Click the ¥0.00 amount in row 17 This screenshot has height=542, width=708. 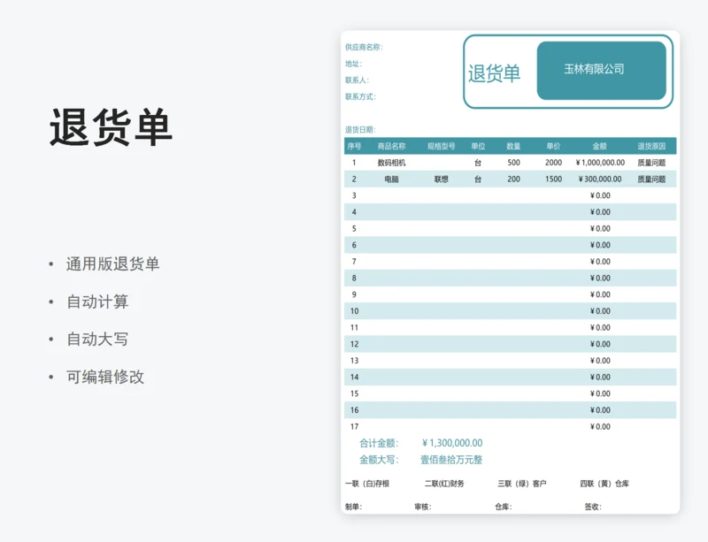pos(600,426)
